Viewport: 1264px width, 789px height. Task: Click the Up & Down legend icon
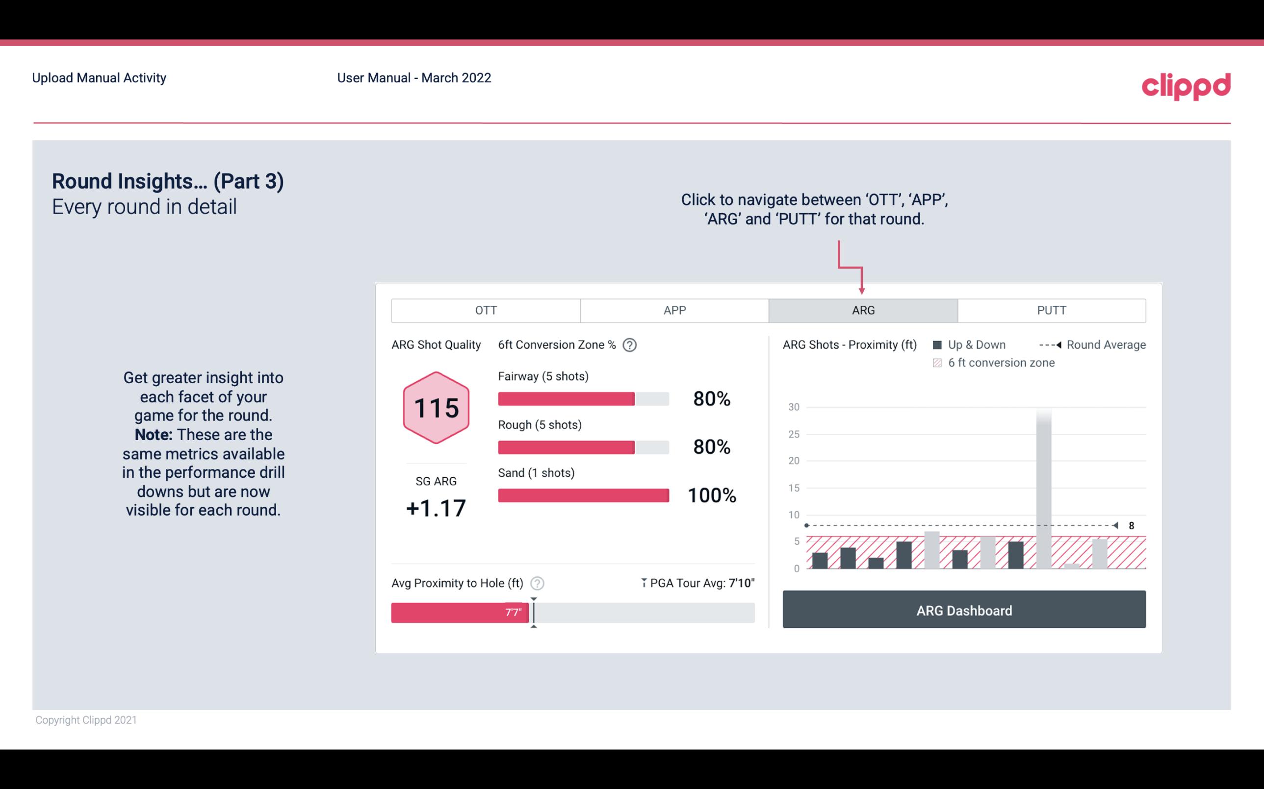click(x=940, y=345)
